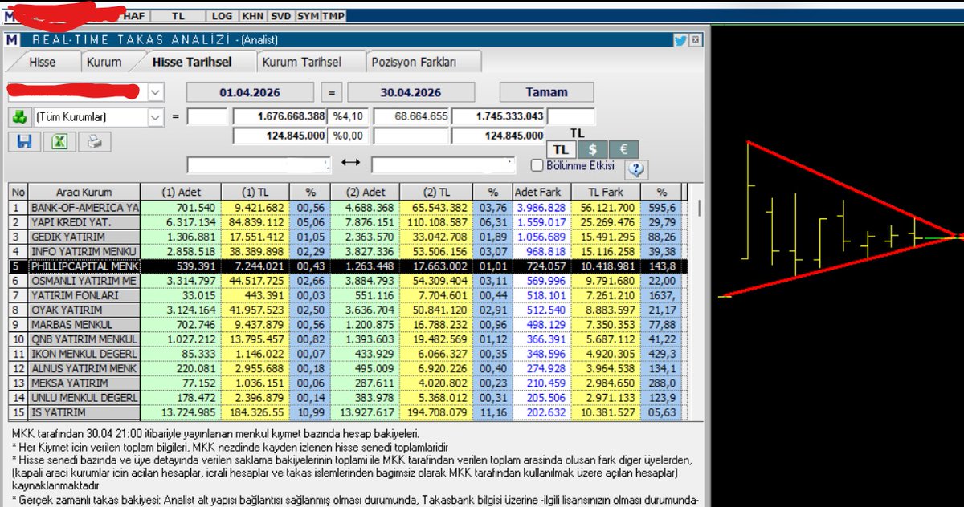The width and height of the screenshot is (964, 507).
Task: Select the TL currency button
Action: coord(562,150)
